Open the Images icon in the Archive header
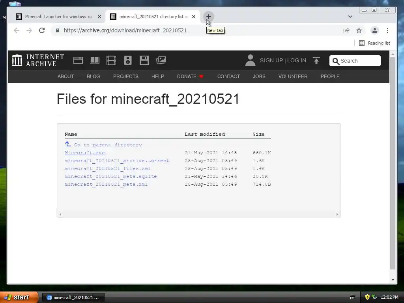 (x=161, y=60)
